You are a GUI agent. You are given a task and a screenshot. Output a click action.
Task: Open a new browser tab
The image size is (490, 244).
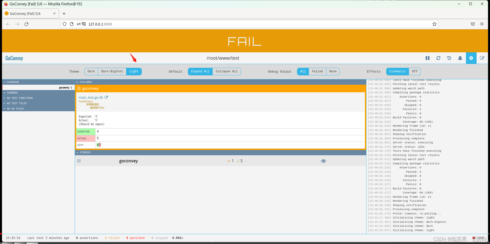[64, 14]
